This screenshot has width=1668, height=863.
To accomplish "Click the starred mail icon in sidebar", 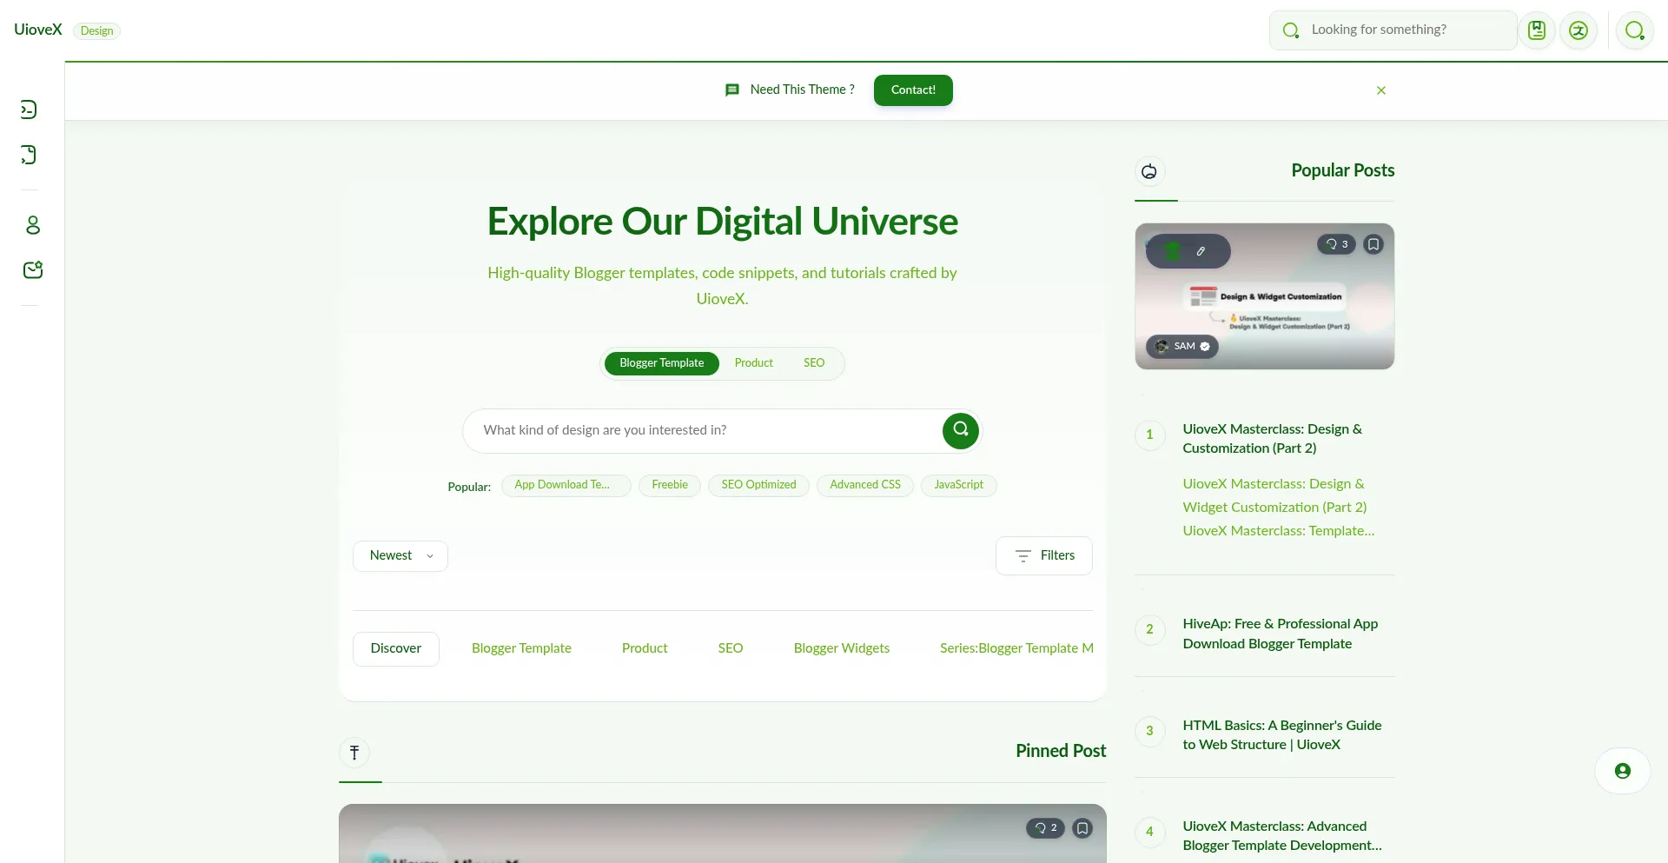I will pos(33,270).
